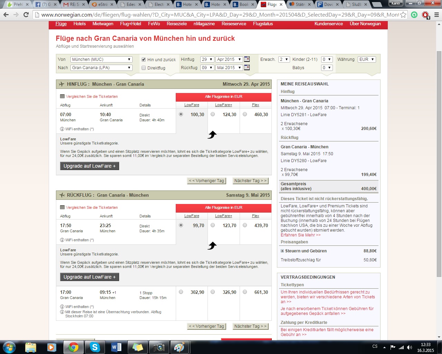Select LowFare 99,70 for the Rückflug
442x354 pixels.
click(181, 225)
